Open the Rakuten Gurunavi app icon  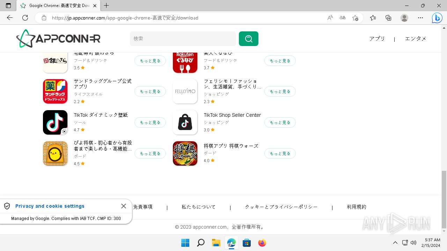pyautogui.click(x=185, y=63)
